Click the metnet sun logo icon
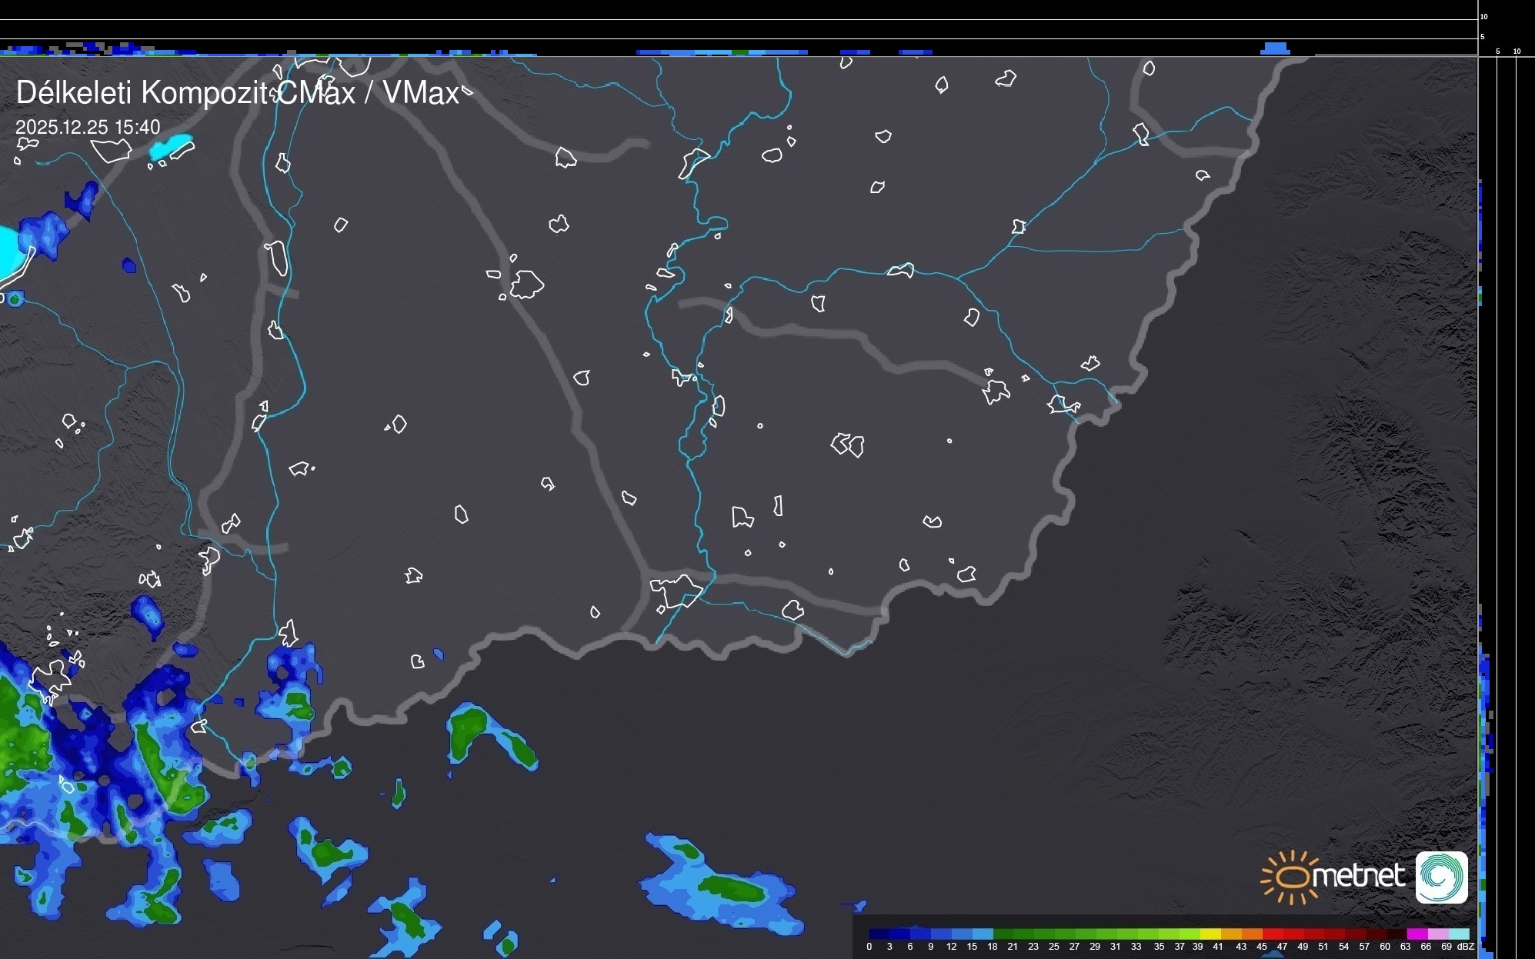 point(1291,877)
